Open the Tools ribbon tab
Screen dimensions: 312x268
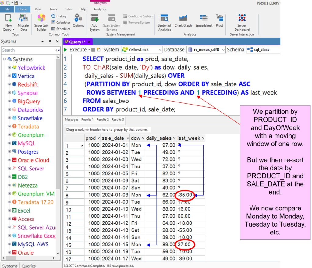click(53, 9)
